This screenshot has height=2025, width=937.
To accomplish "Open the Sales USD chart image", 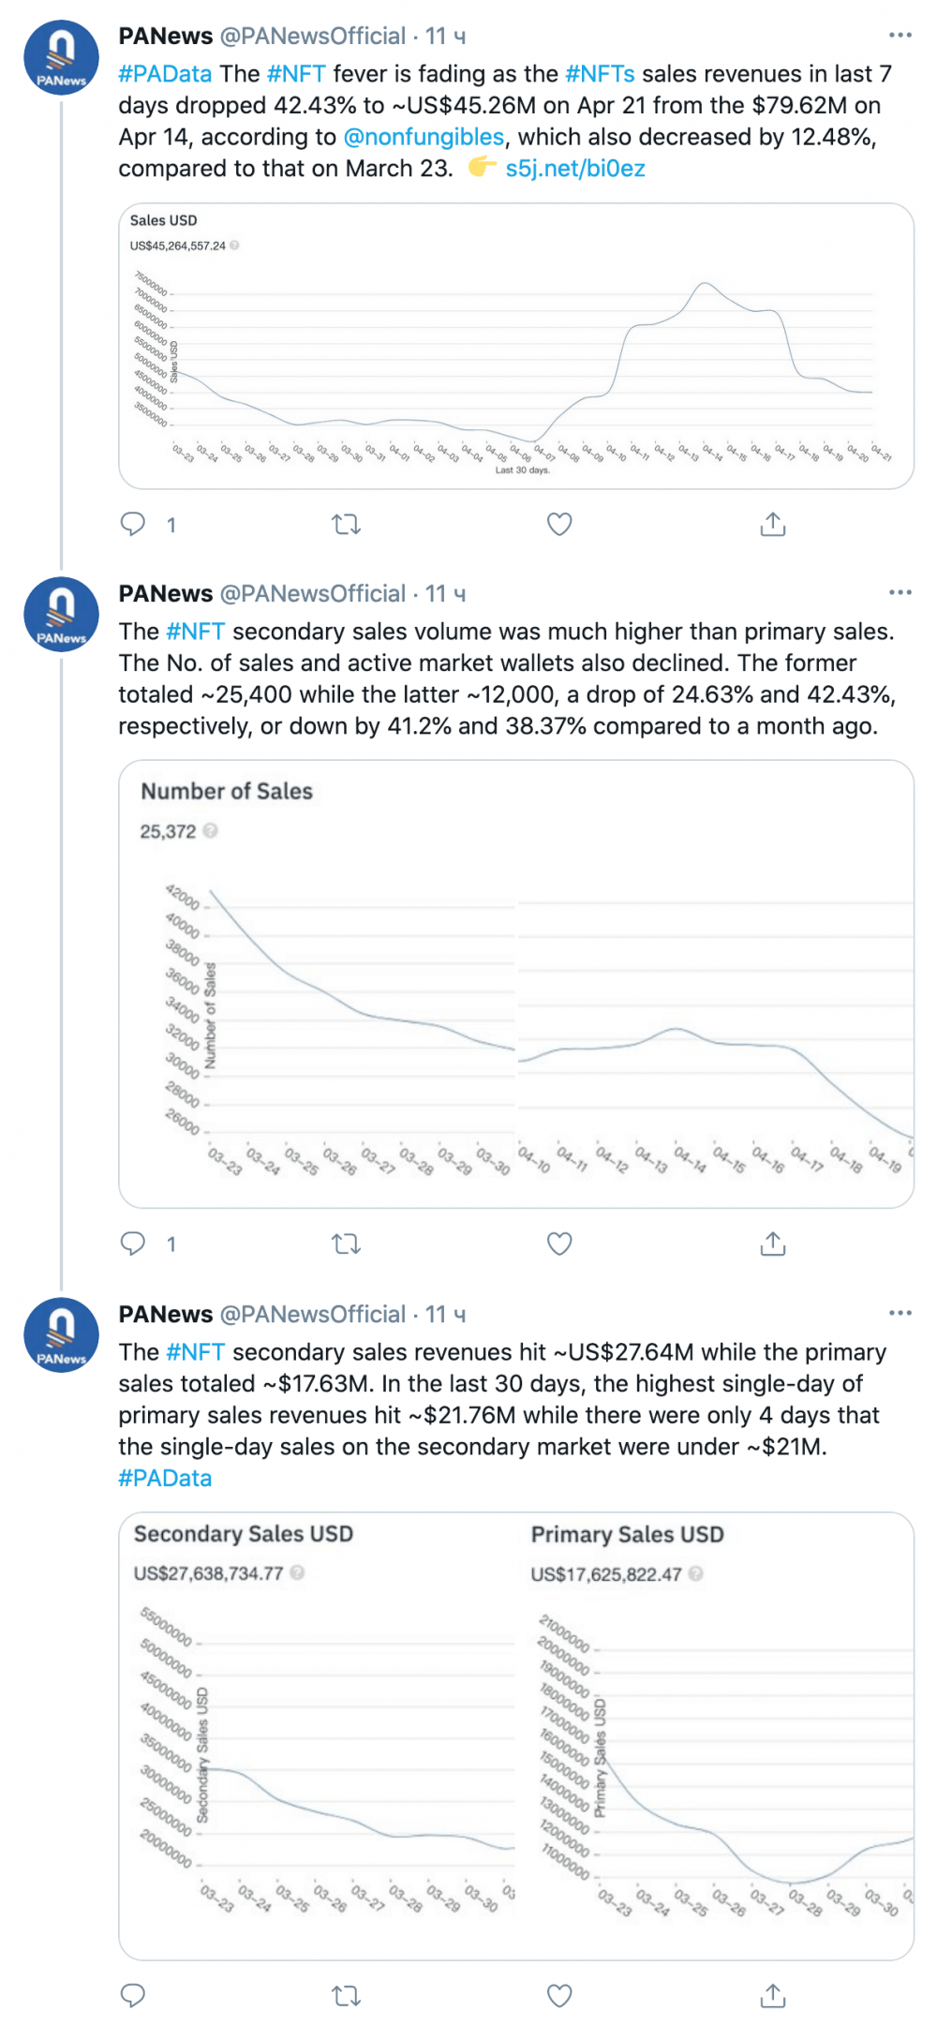I will point(516,346).
